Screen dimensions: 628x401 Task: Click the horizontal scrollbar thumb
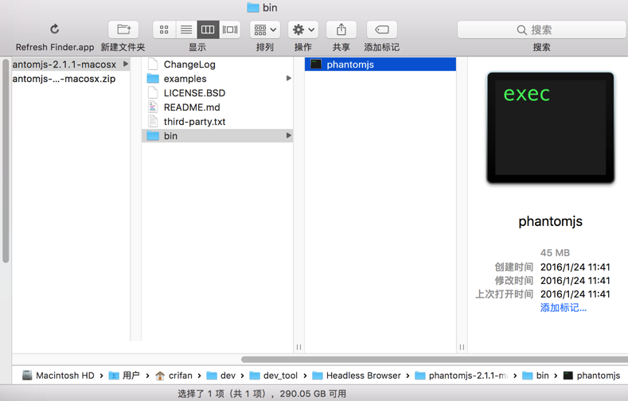tap(434, 360)
